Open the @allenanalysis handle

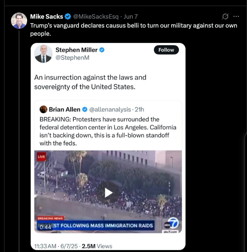pos(110,109)
